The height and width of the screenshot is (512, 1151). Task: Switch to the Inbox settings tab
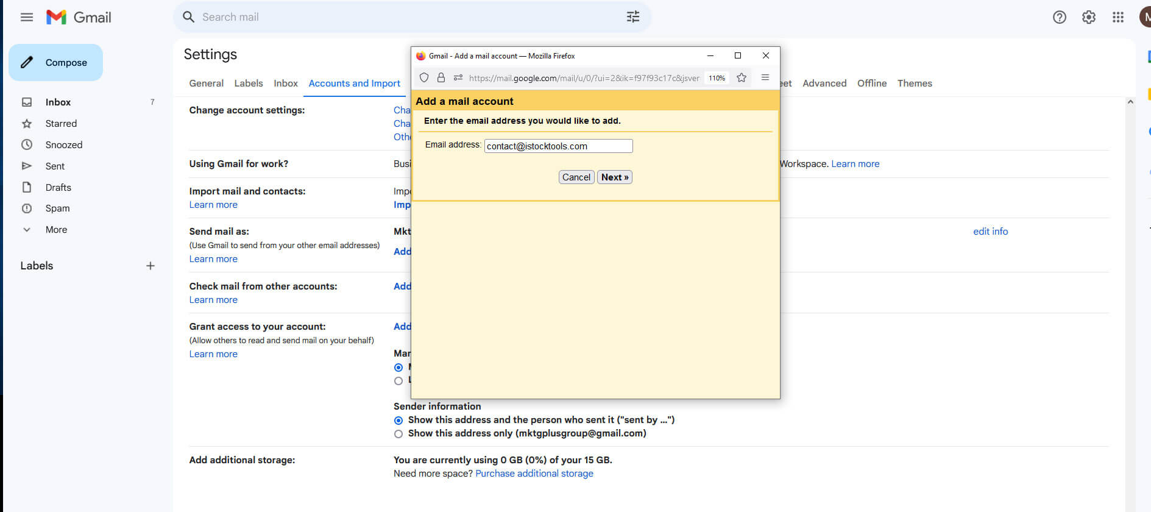pos(286,83)
